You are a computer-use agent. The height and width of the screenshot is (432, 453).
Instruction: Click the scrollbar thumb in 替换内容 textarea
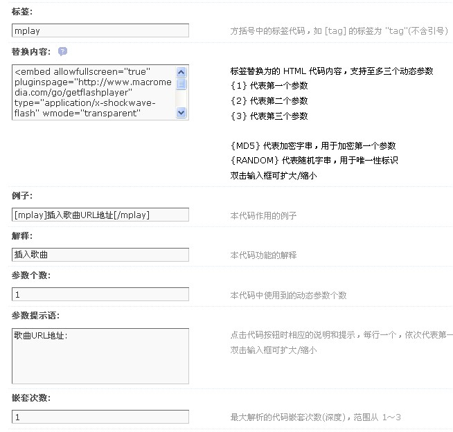181,84
